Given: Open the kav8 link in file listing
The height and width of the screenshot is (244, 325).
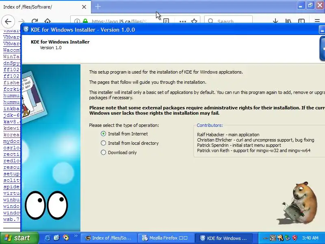Looking at the screenshot, I should (x=12, y=122).
